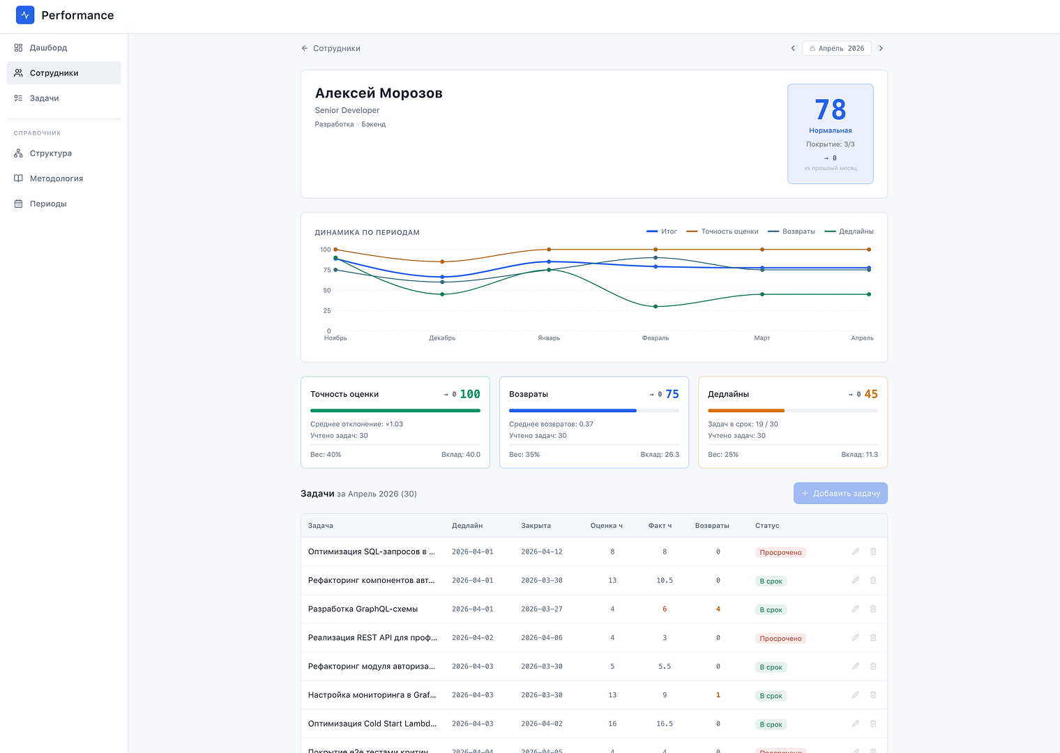Toggle the Точность оценки legend item
Screen dimensions: 1060x753
(722, 231)
